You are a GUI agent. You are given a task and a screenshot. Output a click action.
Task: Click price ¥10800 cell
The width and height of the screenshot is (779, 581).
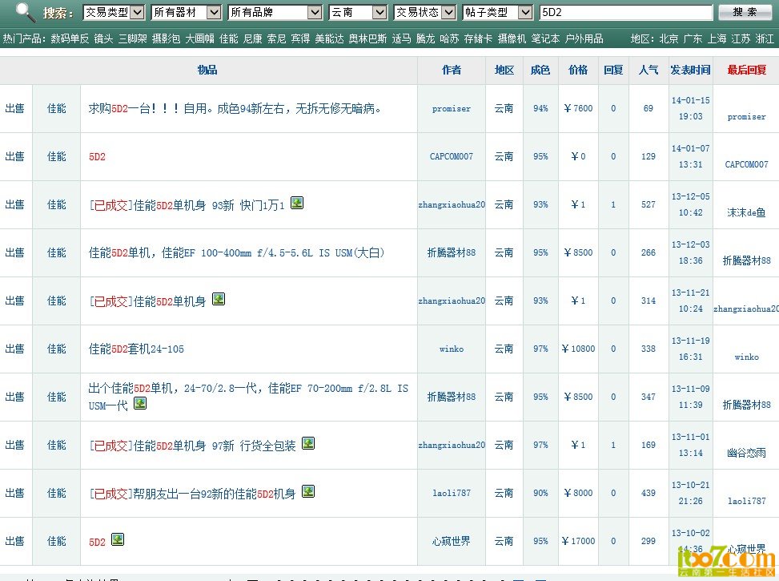(x=578, y=349)
